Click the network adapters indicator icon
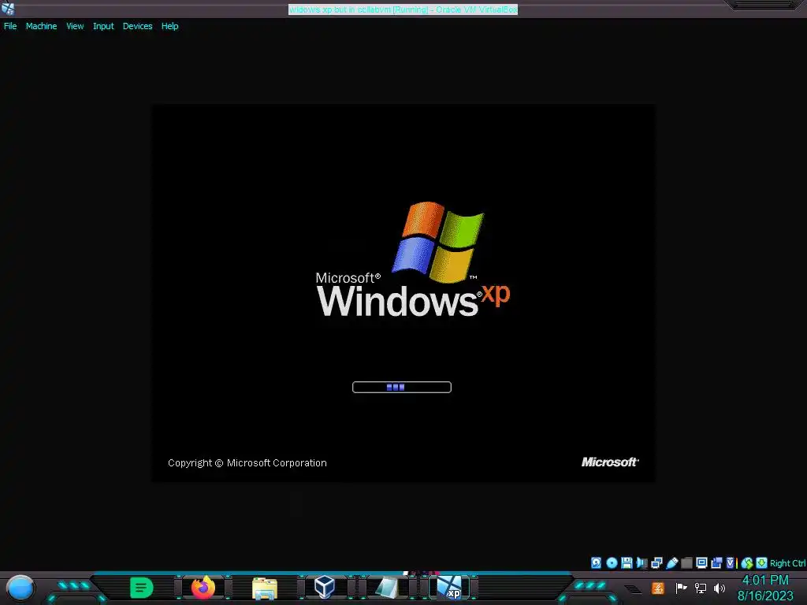 click(656, 562)
